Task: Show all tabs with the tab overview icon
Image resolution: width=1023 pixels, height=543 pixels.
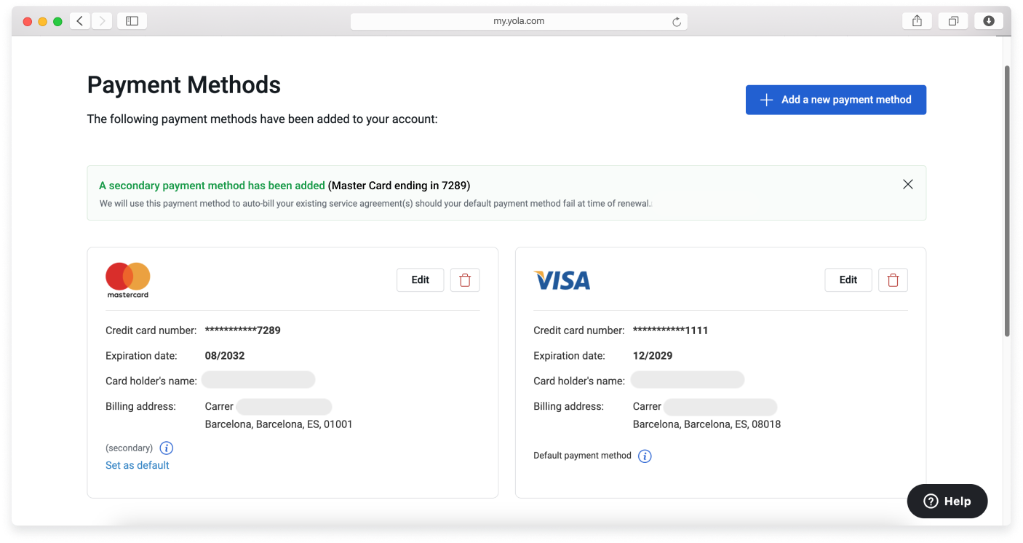Action: tap(952, 20)
